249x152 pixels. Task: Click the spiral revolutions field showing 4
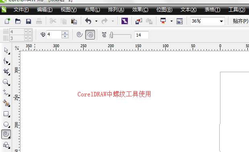click(54, 35)
